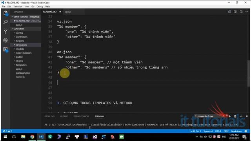Open the Debug menu
This screenshot has width=251, height=141.
point(40,7)
